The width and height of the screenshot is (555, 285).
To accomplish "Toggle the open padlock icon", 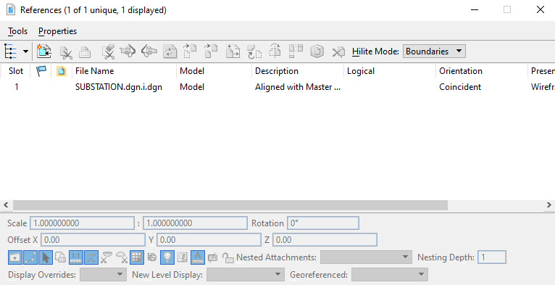I will click(228, 257).
